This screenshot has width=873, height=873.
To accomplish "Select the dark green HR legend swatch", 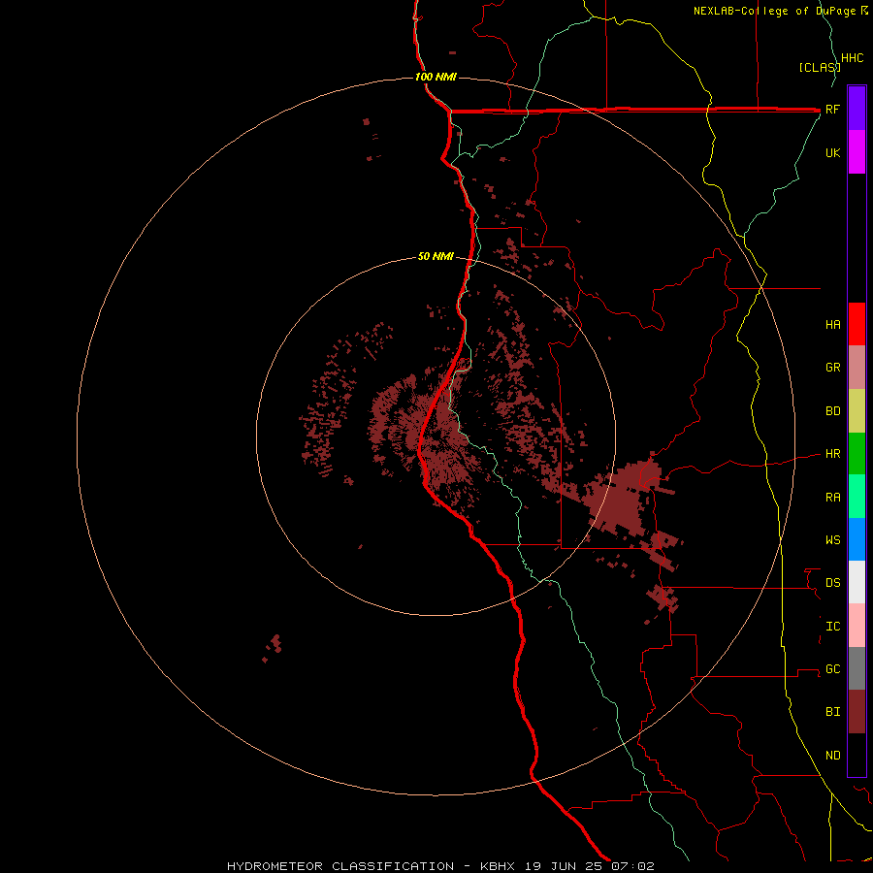I will [x=857, y=454].
